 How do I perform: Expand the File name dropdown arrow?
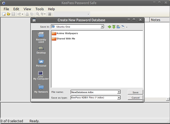click(119, 92)
